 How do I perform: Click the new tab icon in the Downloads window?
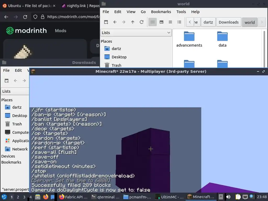coord(7,81)
